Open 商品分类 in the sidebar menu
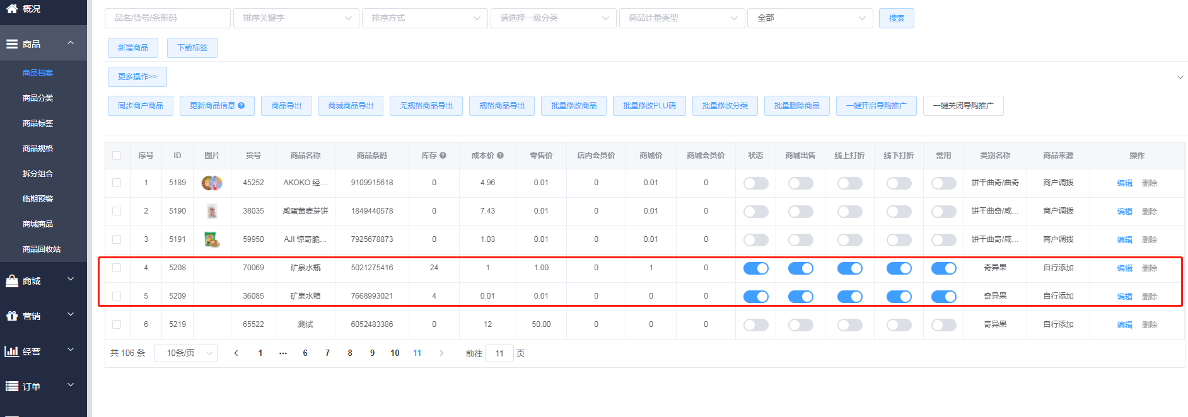Image resolution: width=1188 pixels, height=417 pixels. (x=38, y=98)
